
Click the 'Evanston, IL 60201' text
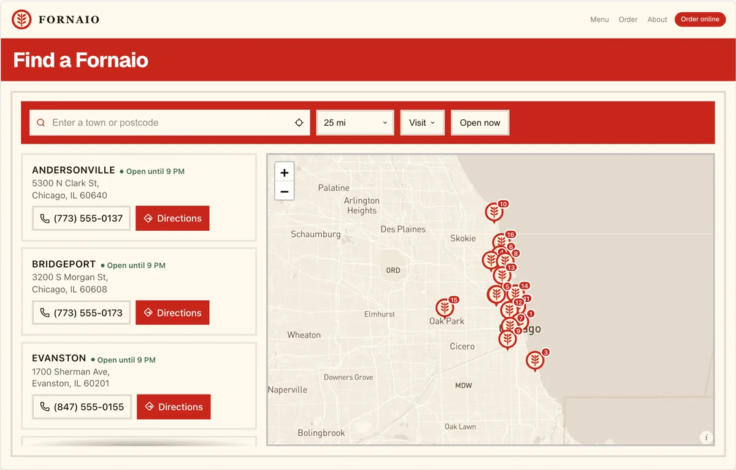71,383
